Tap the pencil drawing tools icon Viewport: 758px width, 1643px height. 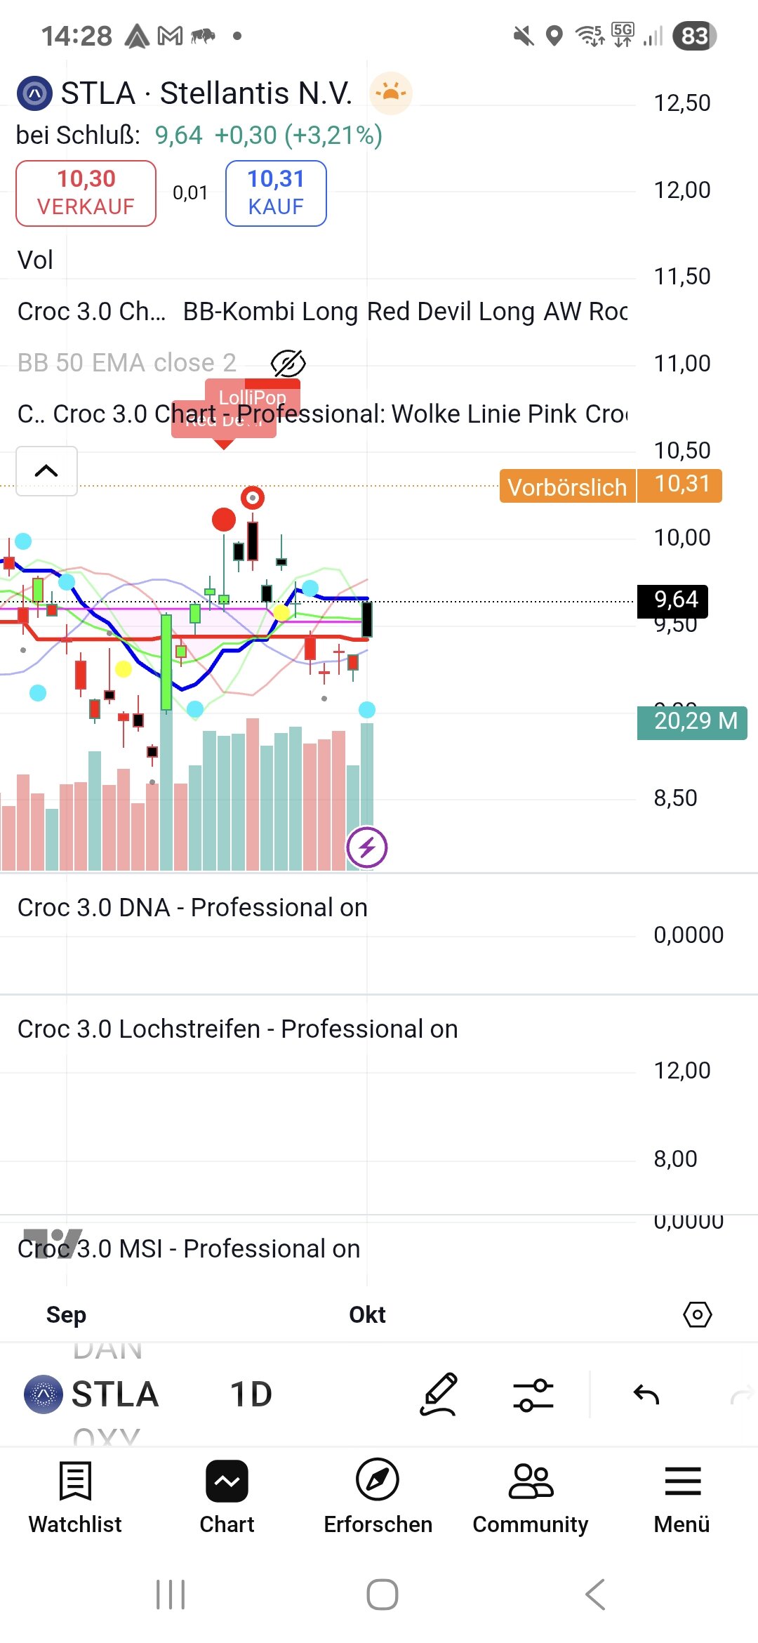(439, 1394)
